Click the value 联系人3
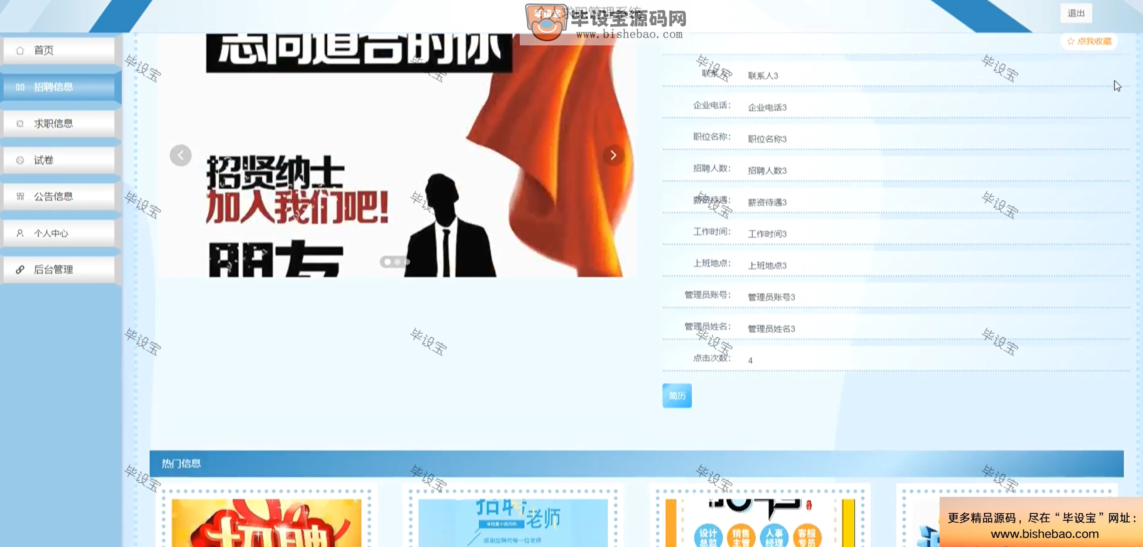 tap(763, 76)
